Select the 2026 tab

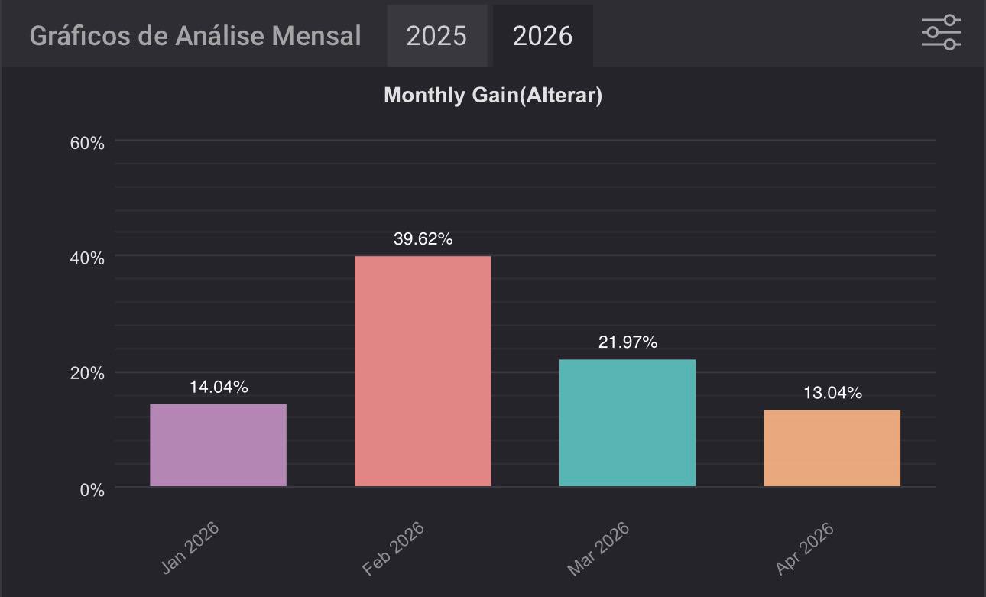[x=542, y=36]
